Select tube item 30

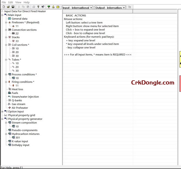pos(17,71)
